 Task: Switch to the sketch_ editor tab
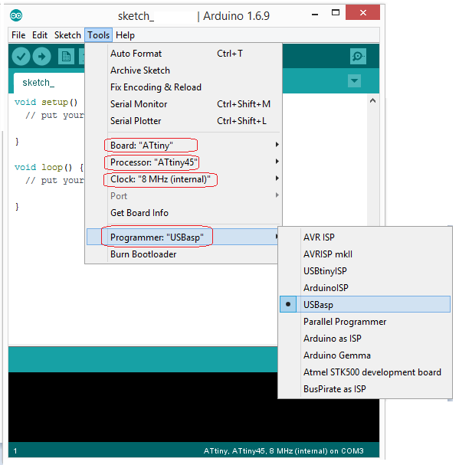click(49, 83)
